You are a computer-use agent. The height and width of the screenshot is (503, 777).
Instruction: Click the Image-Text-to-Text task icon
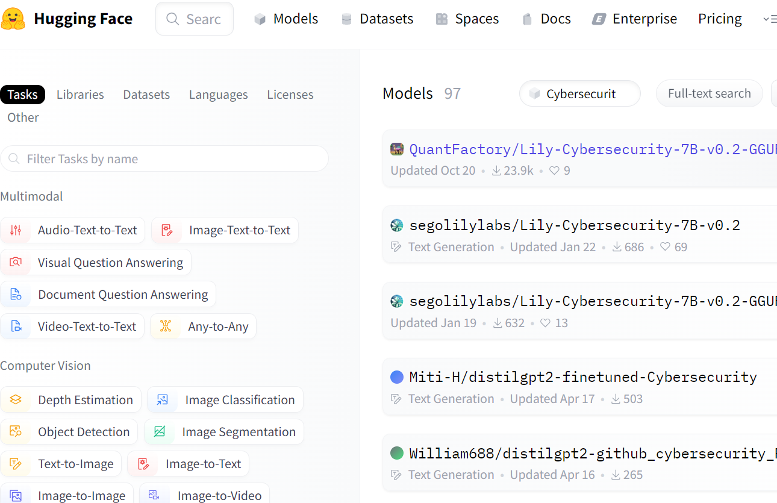click(x=167, y=230)
